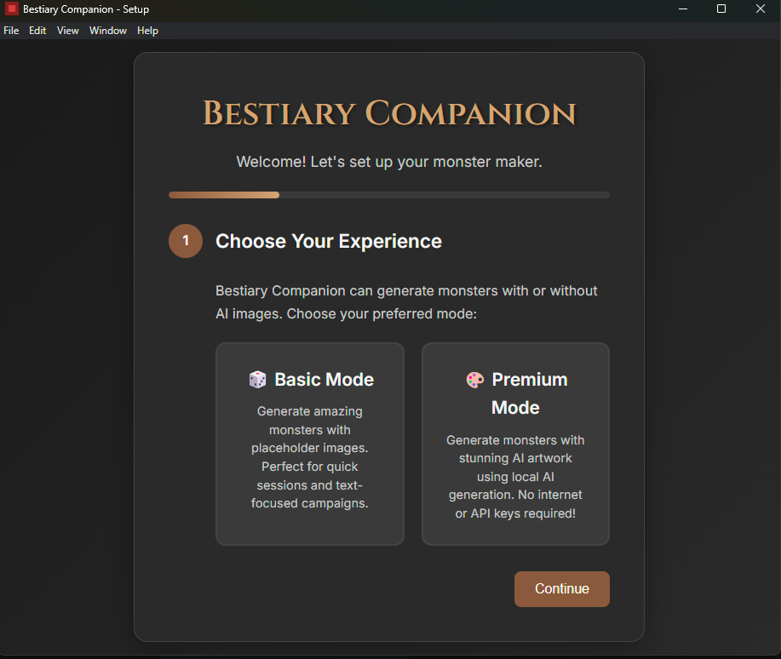Image resolution: width=781 pixels, height=659 pixels.
Task: Minimize the Bestiary Companion setup window
Action: point(682,9)
